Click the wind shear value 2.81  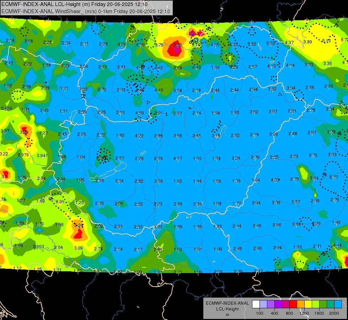point(158,250)
